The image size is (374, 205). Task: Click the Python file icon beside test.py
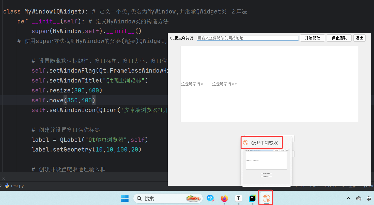point(7,186)
